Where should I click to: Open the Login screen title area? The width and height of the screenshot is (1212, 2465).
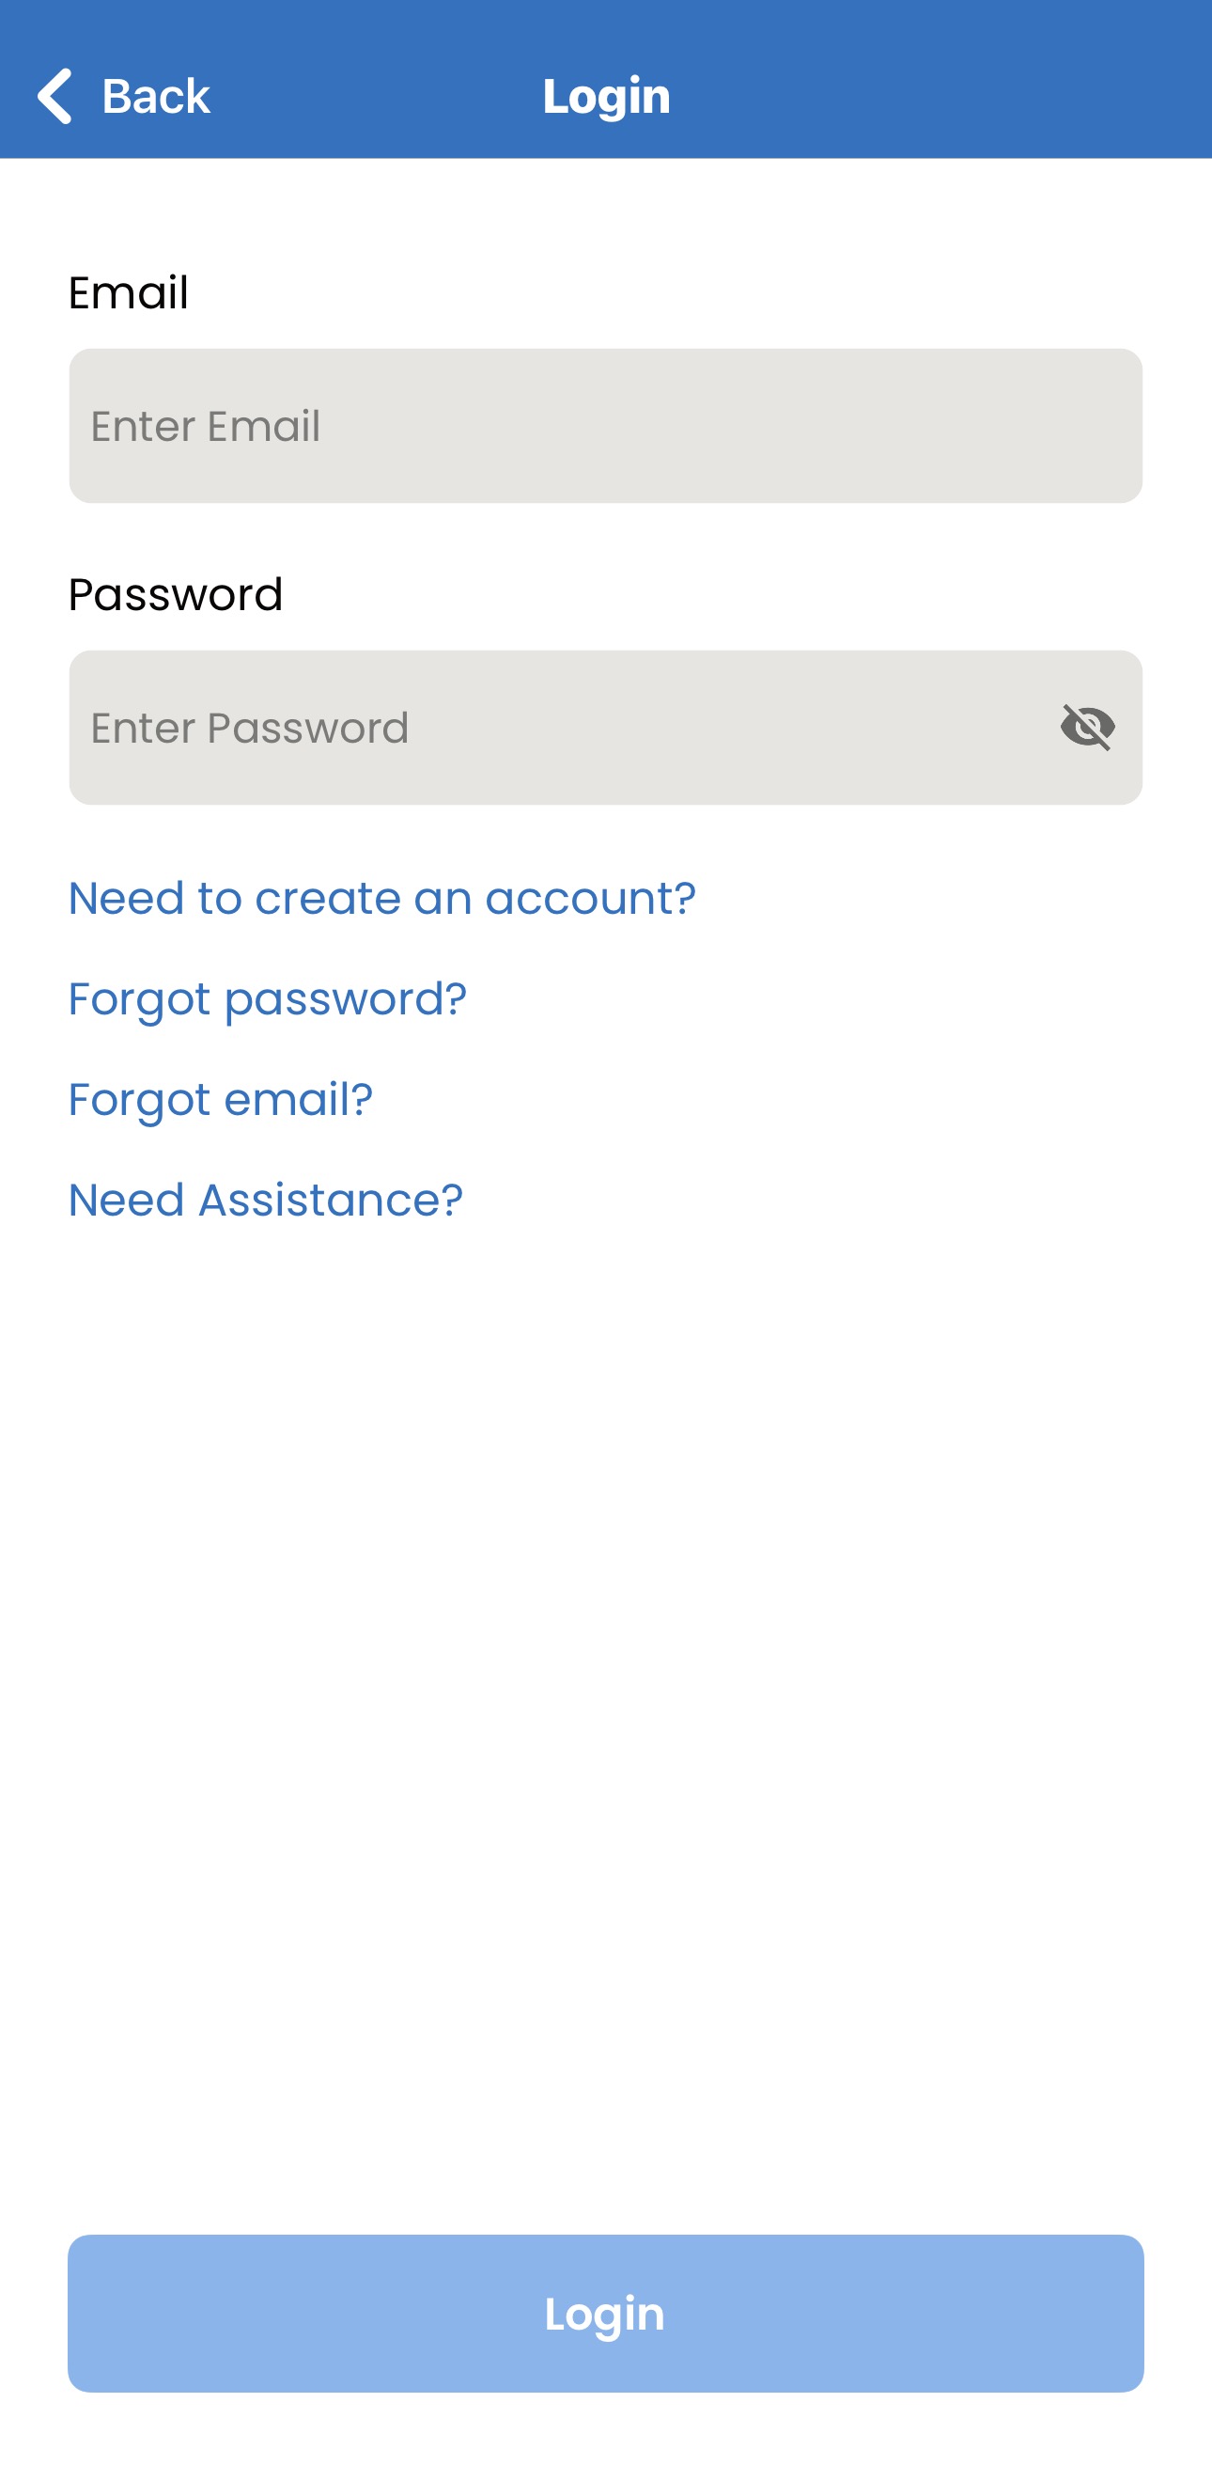tap(605, 95)
